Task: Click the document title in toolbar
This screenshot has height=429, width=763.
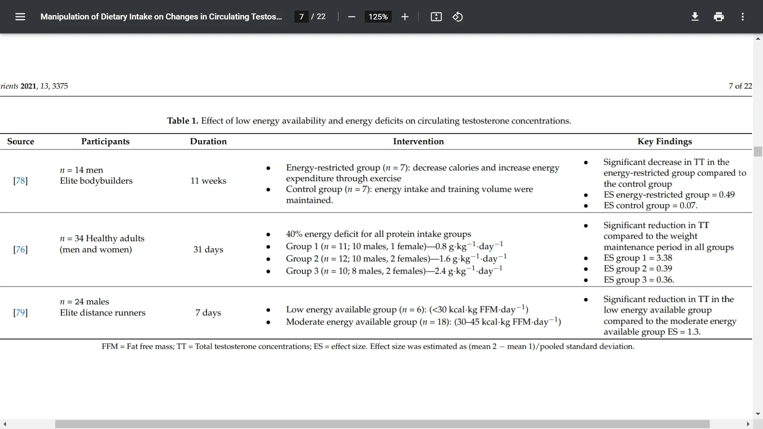Action: pyautogui.click(x=161, y=17)
